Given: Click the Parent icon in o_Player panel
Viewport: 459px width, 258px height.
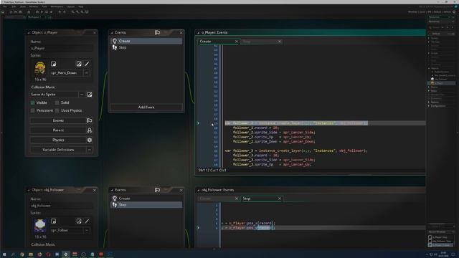Looking at the screenshot, I should point(90,130).
